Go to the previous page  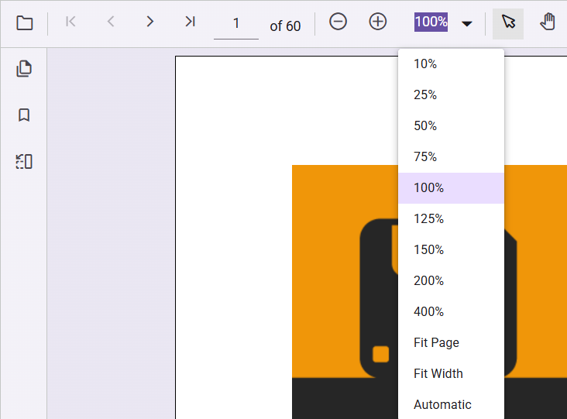111,22
